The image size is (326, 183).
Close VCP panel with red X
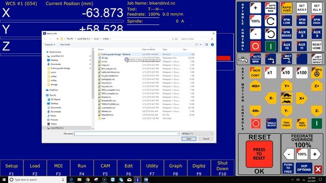point(318,169)
